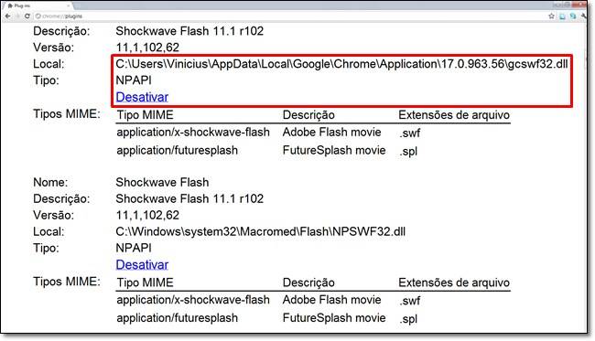Click 'NPAPI' type in the gcswf32.dll entry
The height and width of the screenshot is (341, 595).
134,80
